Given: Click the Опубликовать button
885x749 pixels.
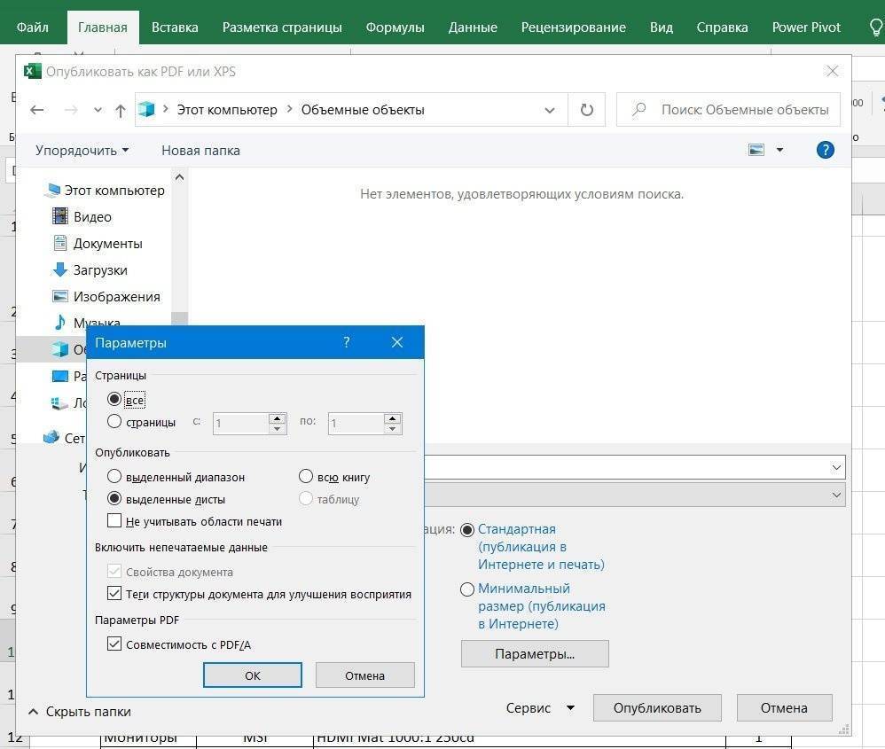Looking at the screenshot, I should (657, 707).
